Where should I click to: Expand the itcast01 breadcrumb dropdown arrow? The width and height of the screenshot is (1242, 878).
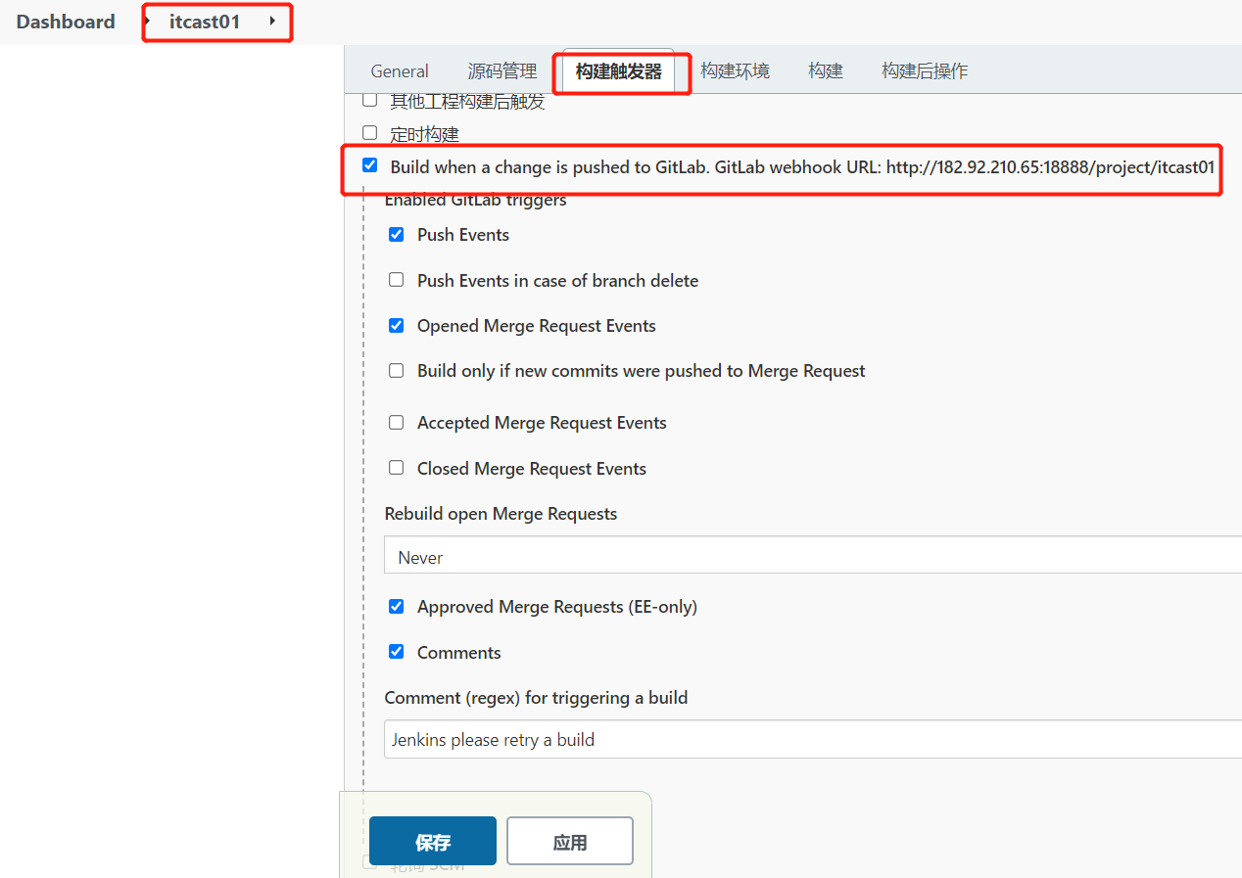coord(271,22)
